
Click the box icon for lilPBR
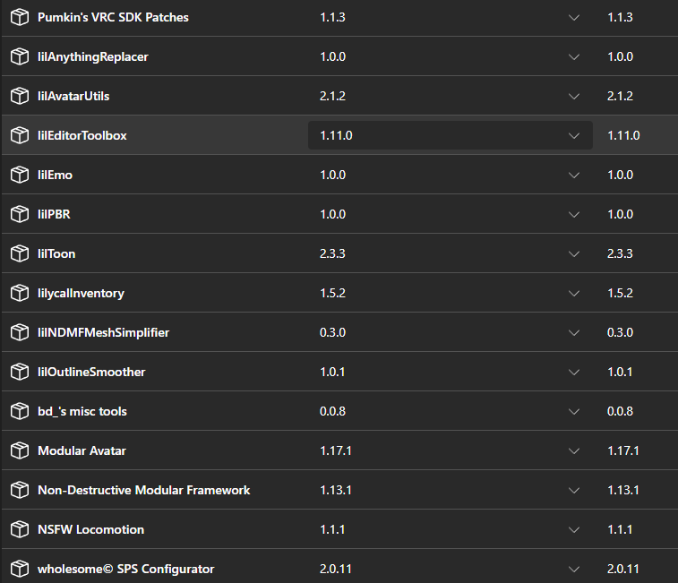(20, 214)
